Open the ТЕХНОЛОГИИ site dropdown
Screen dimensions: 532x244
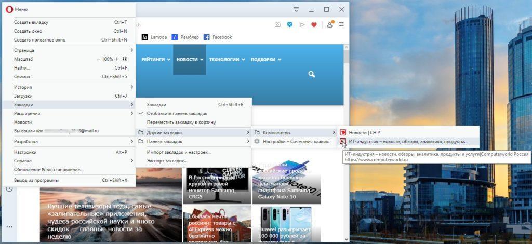click(227, 59)
